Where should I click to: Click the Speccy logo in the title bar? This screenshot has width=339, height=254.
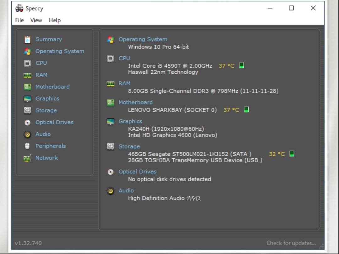[x=19, y=8]
